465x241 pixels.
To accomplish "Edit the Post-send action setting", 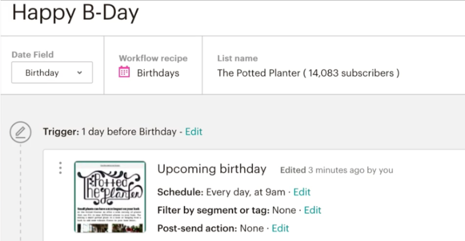I will tap(280, 228).
